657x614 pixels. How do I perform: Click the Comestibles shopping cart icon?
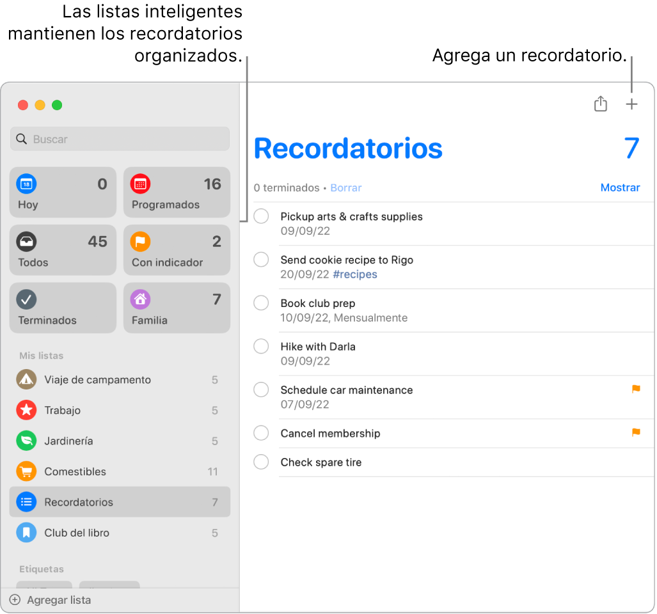point(26,471)
